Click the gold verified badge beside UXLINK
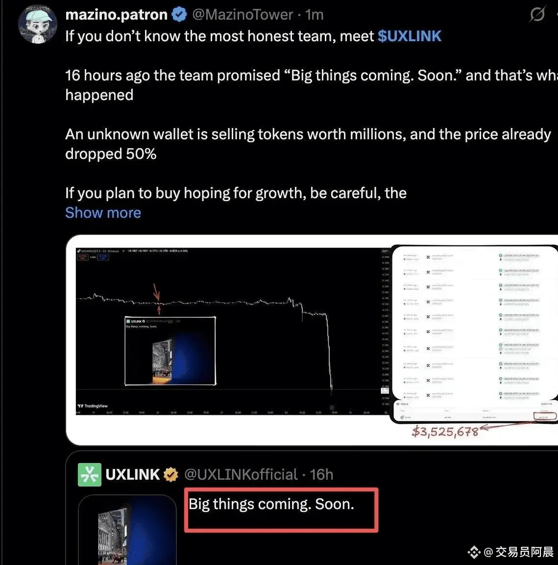558x565 pixels. tap(170, 475)
